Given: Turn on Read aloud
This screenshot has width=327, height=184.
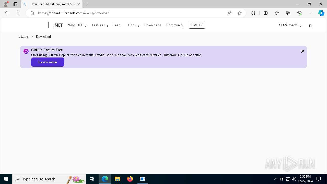Looking at the screenshot, I should [x=229, y=13].
